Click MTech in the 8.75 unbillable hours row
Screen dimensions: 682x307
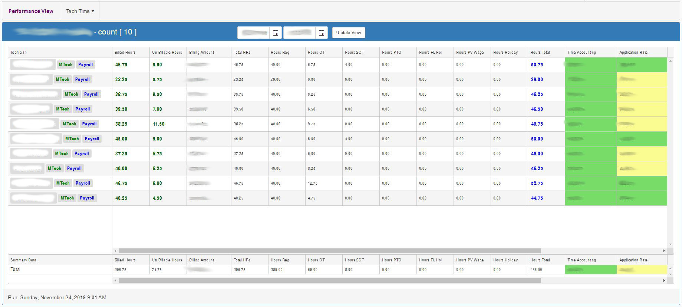[62, 153]
